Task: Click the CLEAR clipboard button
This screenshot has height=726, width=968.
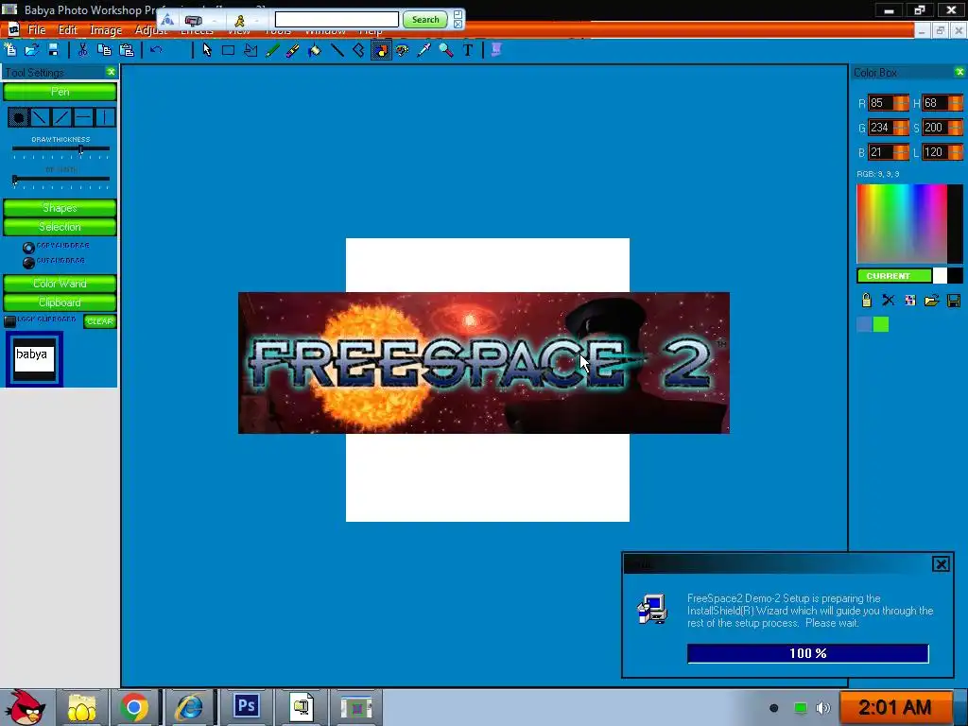Action: pyautogui.click(x=99, y=321)
